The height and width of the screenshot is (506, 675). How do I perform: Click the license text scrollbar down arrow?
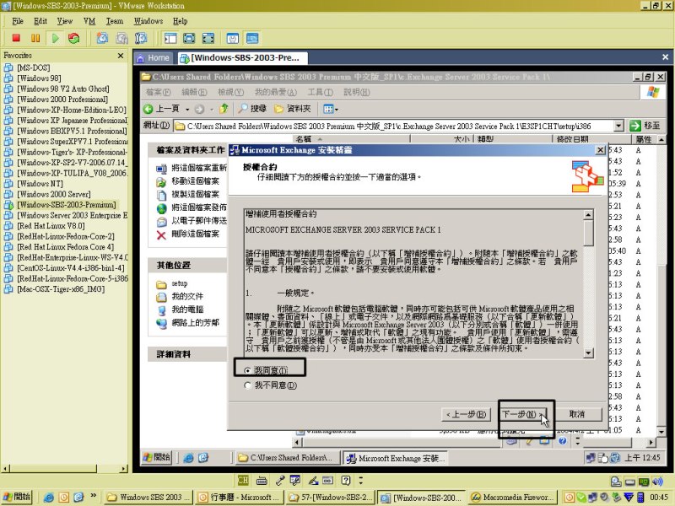pyautogui.click(x=588, y=353)
